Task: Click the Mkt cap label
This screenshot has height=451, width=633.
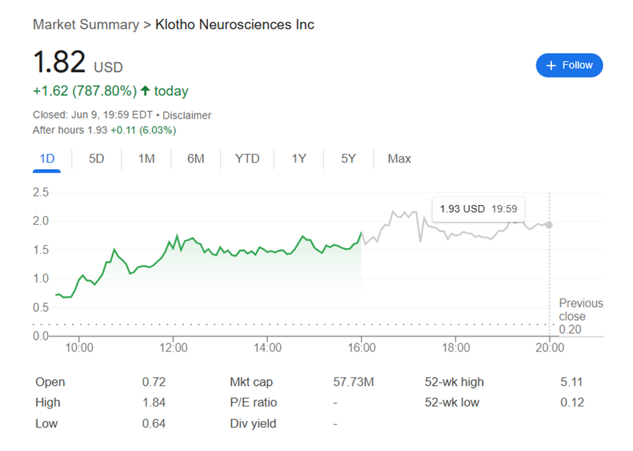Action: pyautogui.click(x=250, y=382)
